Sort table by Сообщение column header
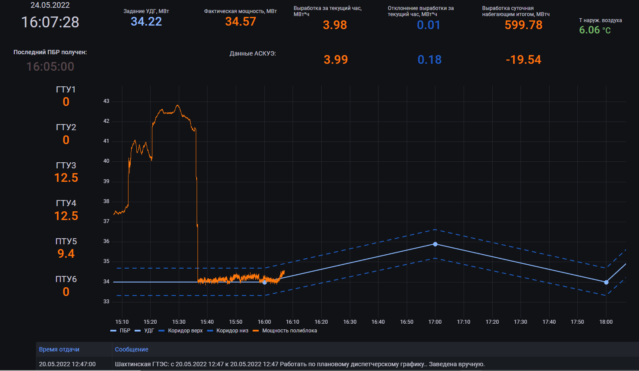Image resolution: width=639 pixels, height=371 pixels. [x=132, y=349]
